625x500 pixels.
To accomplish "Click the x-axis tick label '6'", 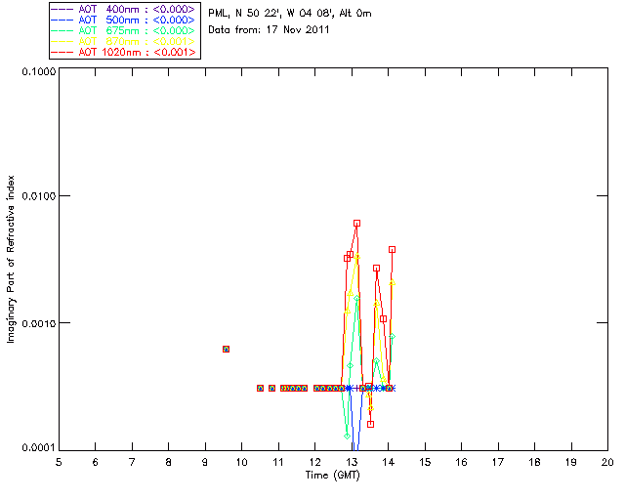I will [96, 462].
